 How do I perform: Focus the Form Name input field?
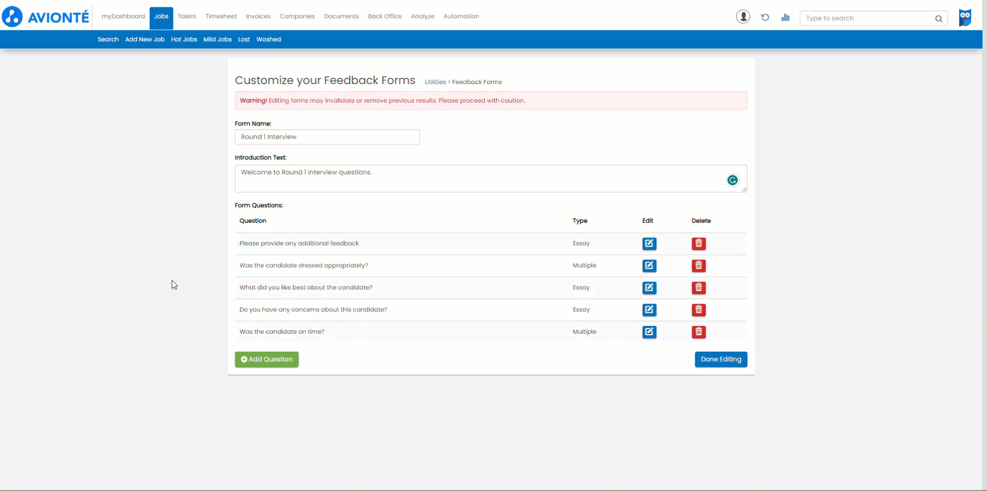(x=327, y=137)
